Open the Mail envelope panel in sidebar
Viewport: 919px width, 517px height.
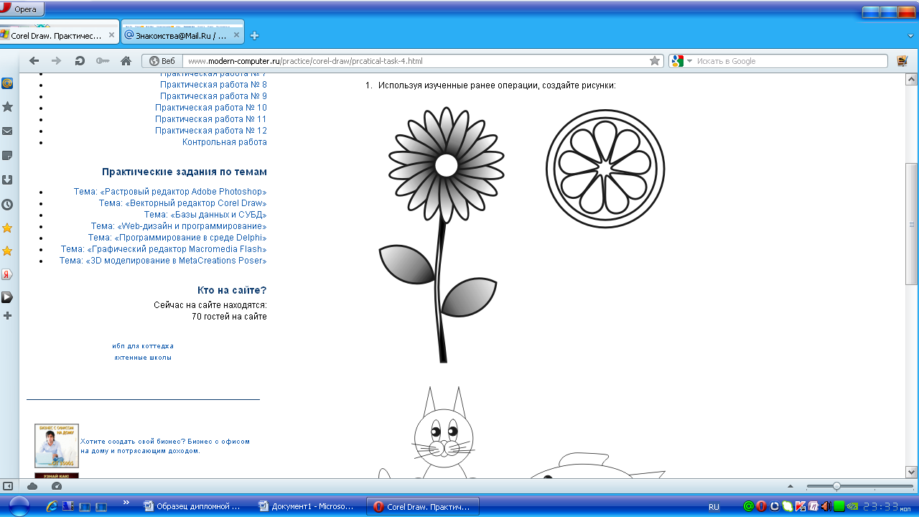click(7, 131)
